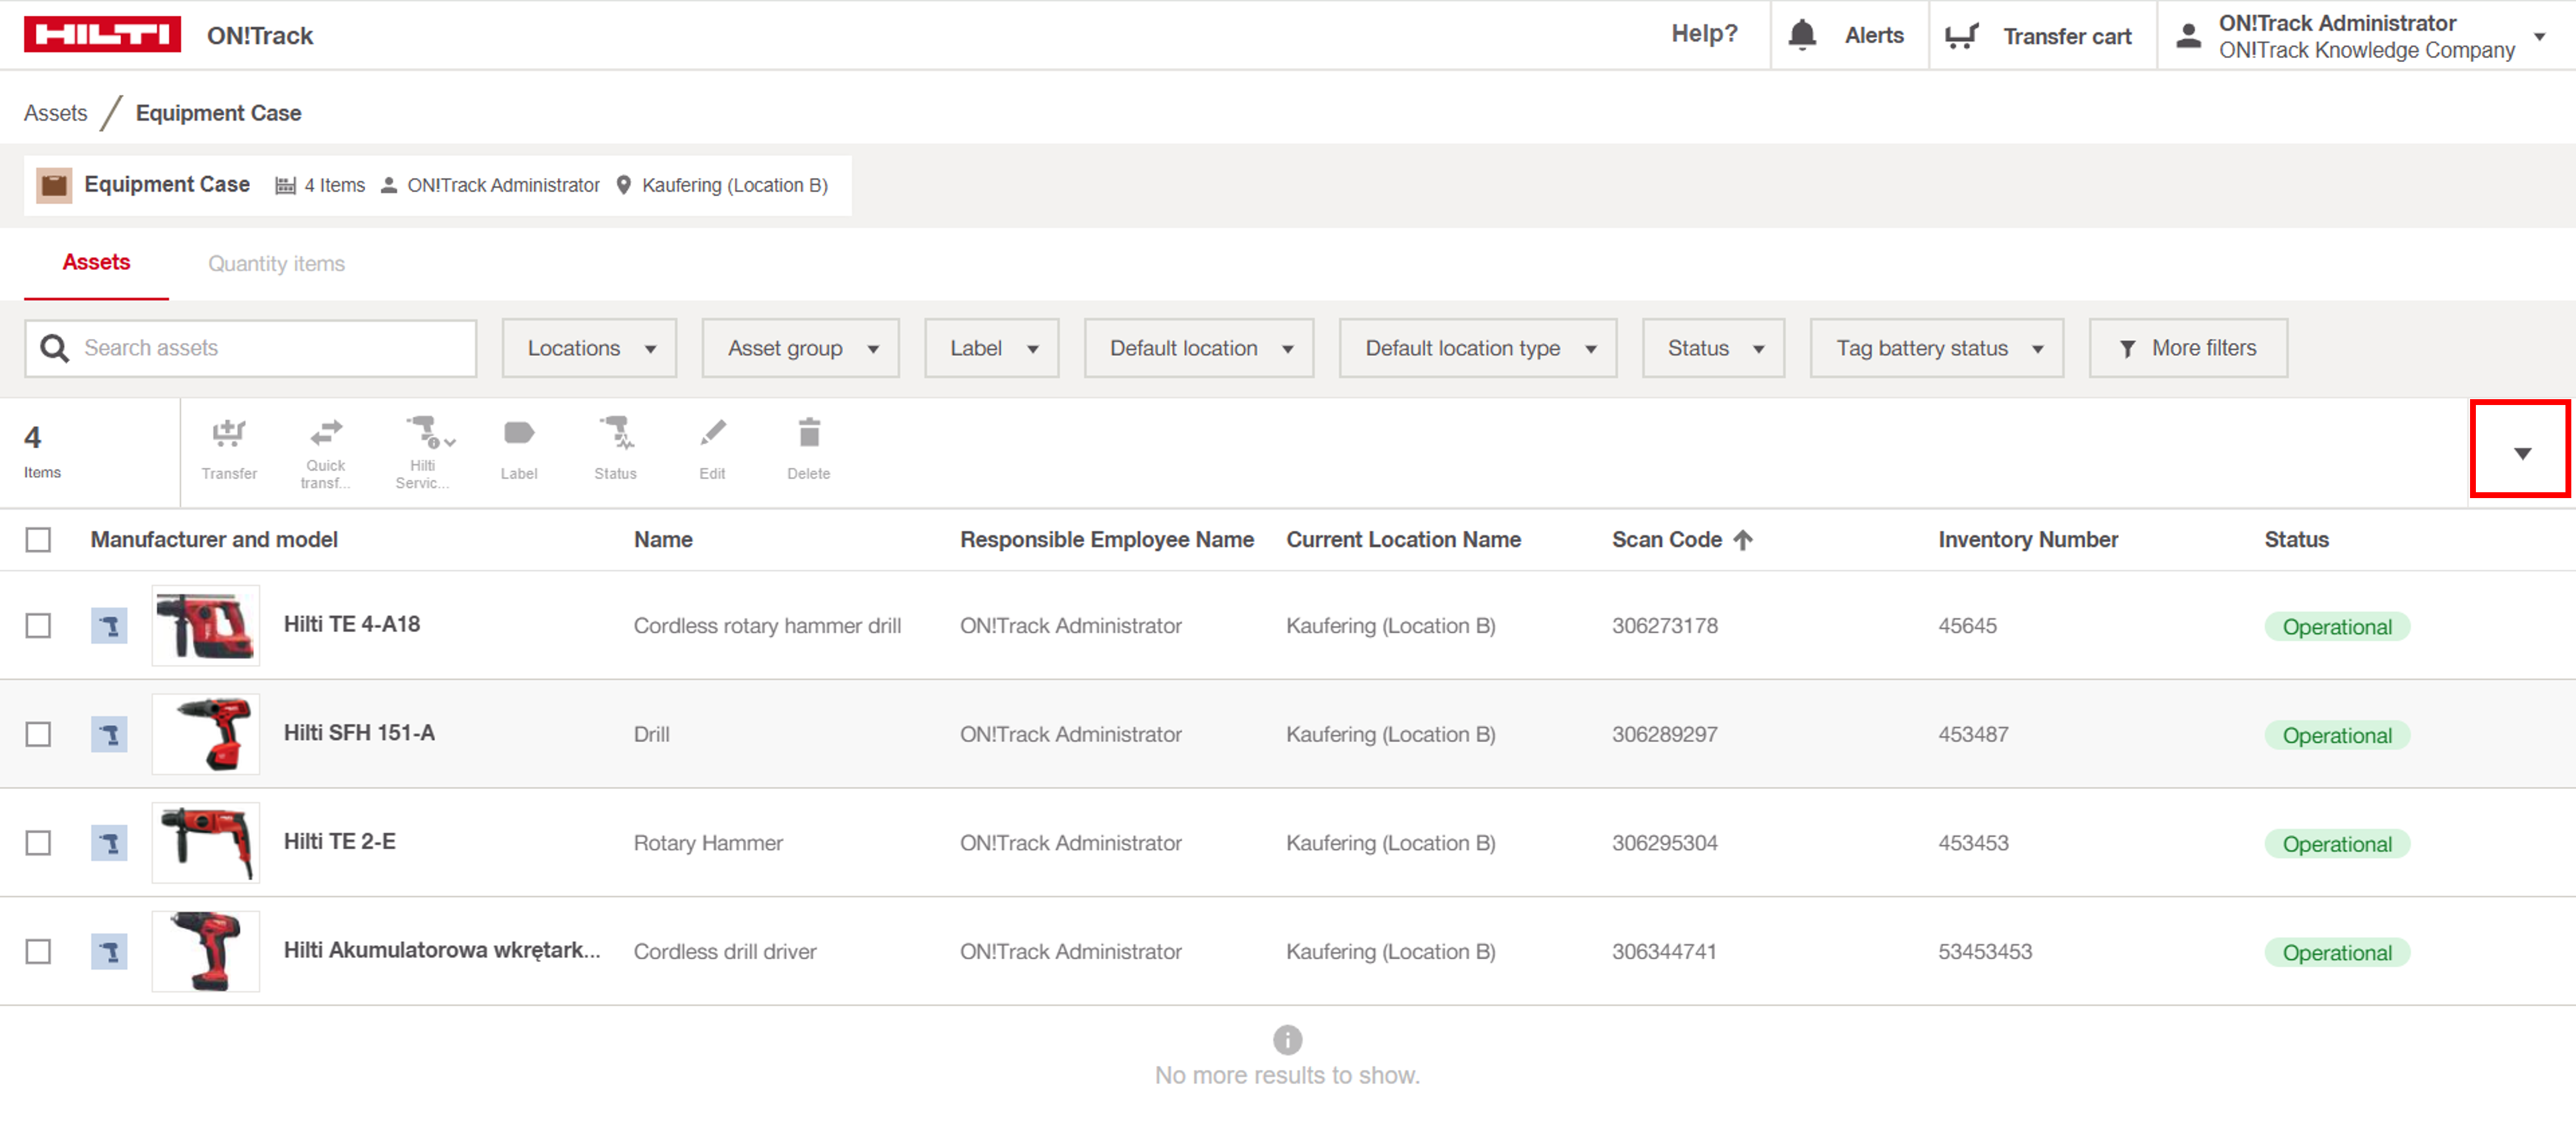Click the ON!Track application title
The width and height of the screenshot is (2576, 1122).
tap(260, 36)
